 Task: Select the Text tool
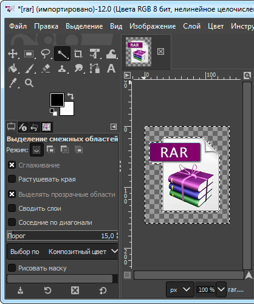click(111, 68)
